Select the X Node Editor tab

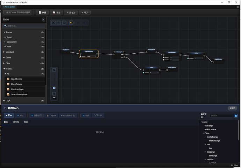tap(9, 7)
